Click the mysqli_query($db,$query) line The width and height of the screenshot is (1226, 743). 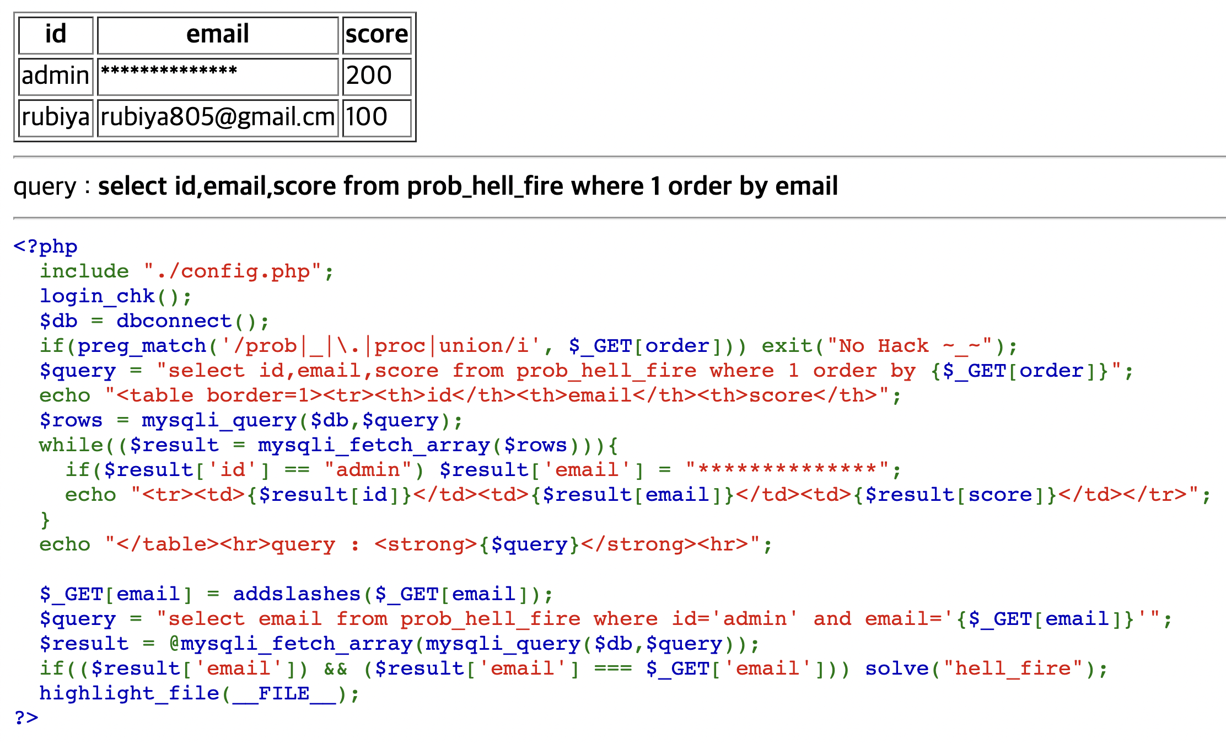251,420
